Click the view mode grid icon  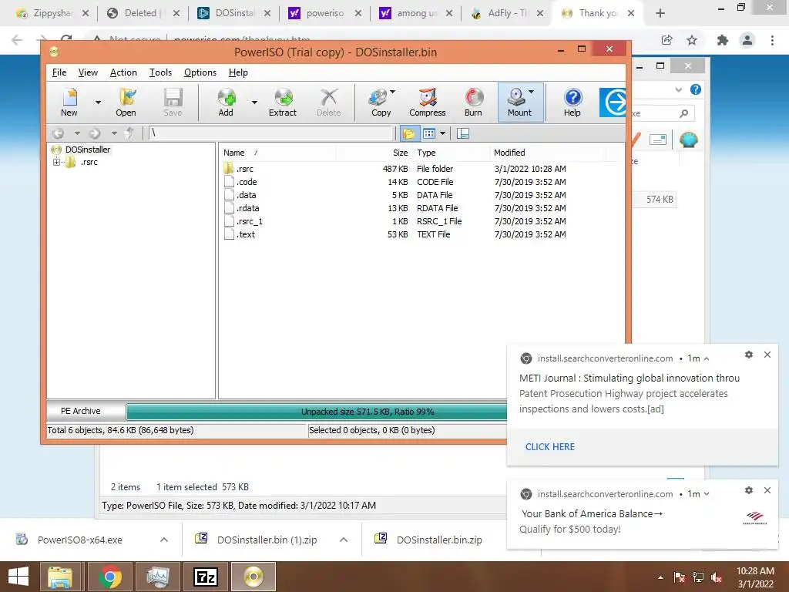428,133
